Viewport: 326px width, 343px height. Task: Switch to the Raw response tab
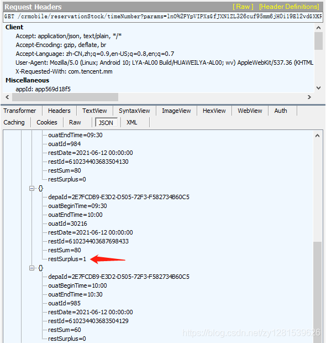click(75, 122)
